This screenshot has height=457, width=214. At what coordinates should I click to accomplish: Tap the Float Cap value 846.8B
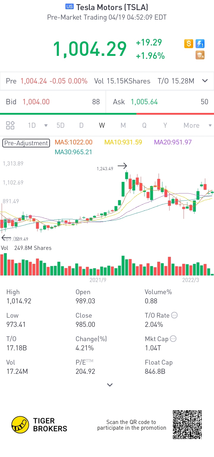pyautogui.click(x=155, y=371)
